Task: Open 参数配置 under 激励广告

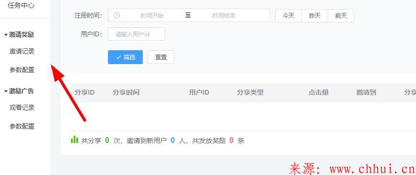Action: click(x=22, y=126)
